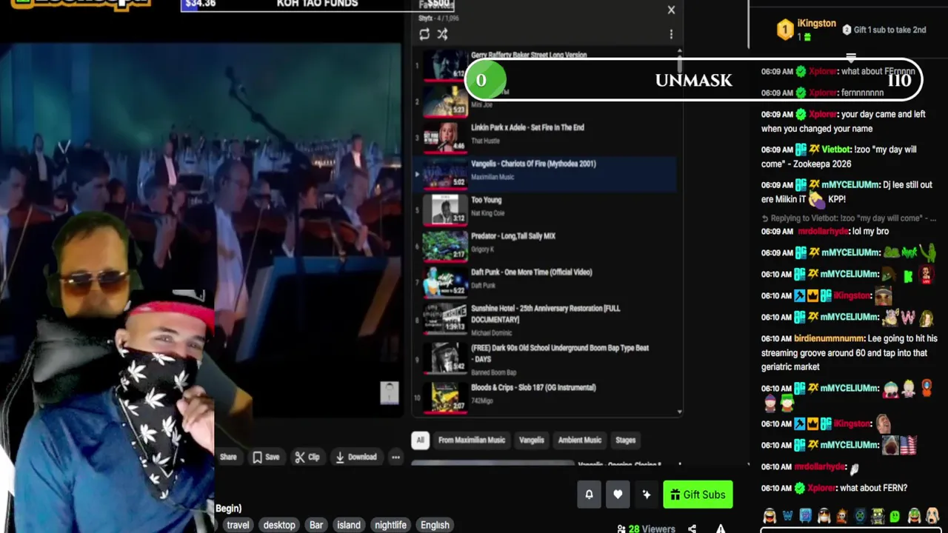Click Vietbot username in chat
The height and width of the screenshot is (533, 948).
coord(837,150)
